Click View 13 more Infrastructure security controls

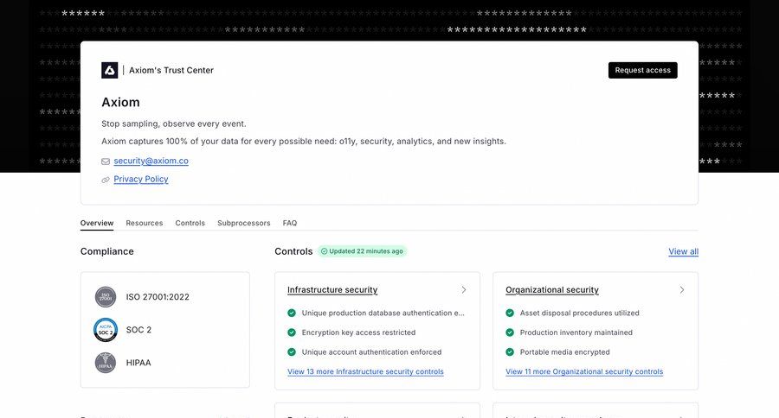coord(365,371)
